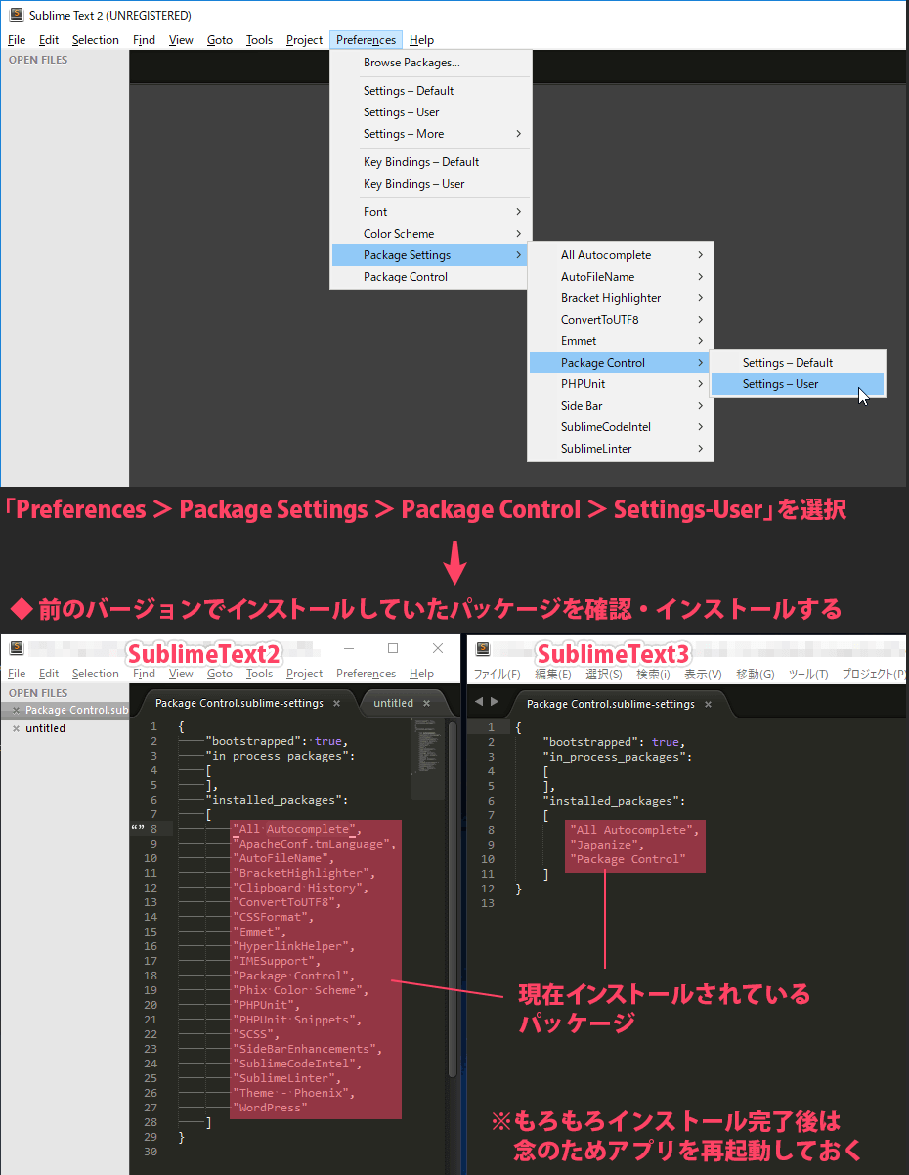909x1175 pixels.
Task: Click the "Phix Color Scheme" code line
Action: tap(300, 990)
